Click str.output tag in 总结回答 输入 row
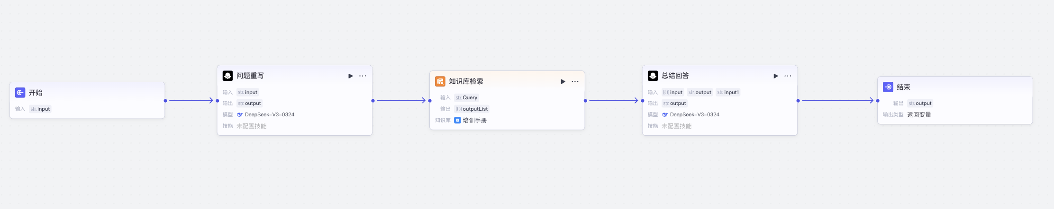The width and height of the screenshot is (1054, 209). pos(700,92)
